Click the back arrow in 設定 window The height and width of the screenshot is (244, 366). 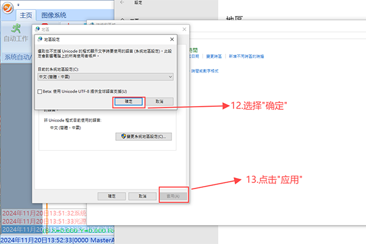tap(121, 4)
